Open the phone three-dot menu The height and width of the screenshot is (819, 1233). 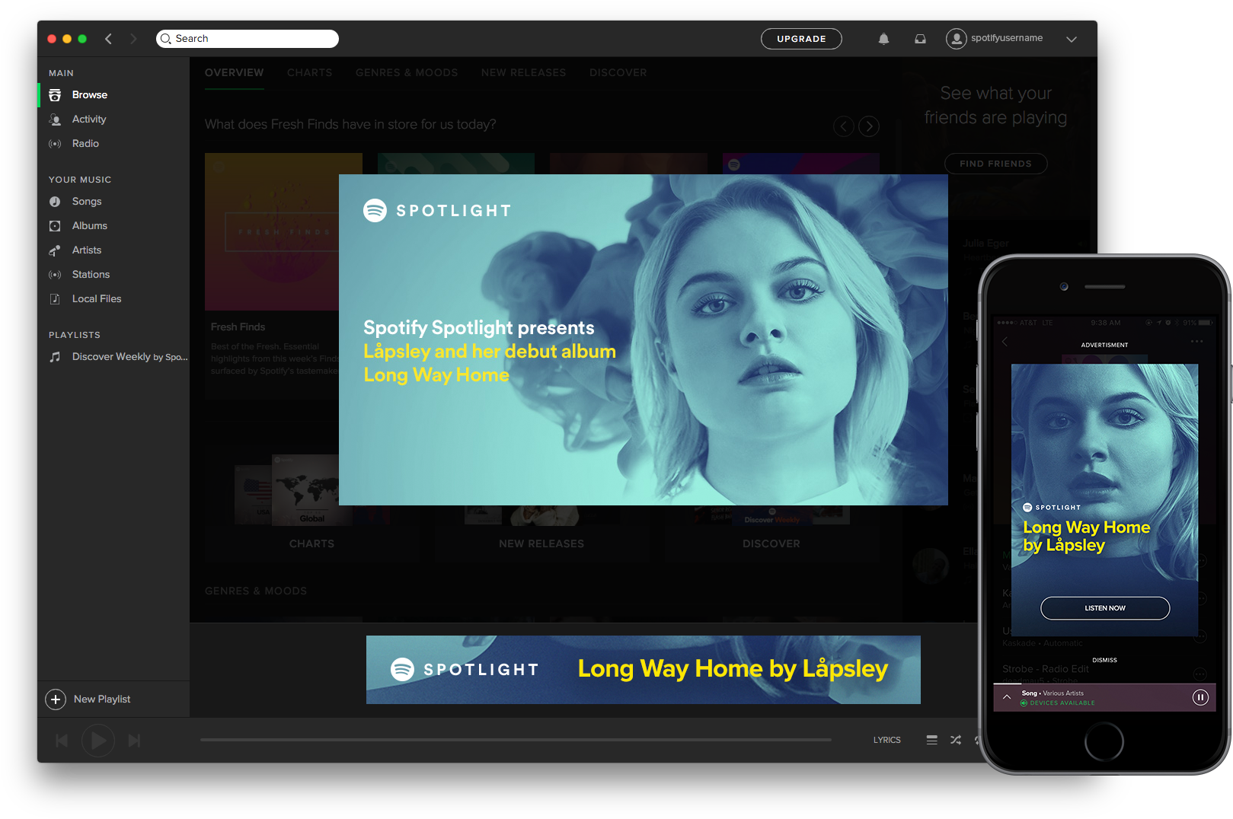(1197, 342)
